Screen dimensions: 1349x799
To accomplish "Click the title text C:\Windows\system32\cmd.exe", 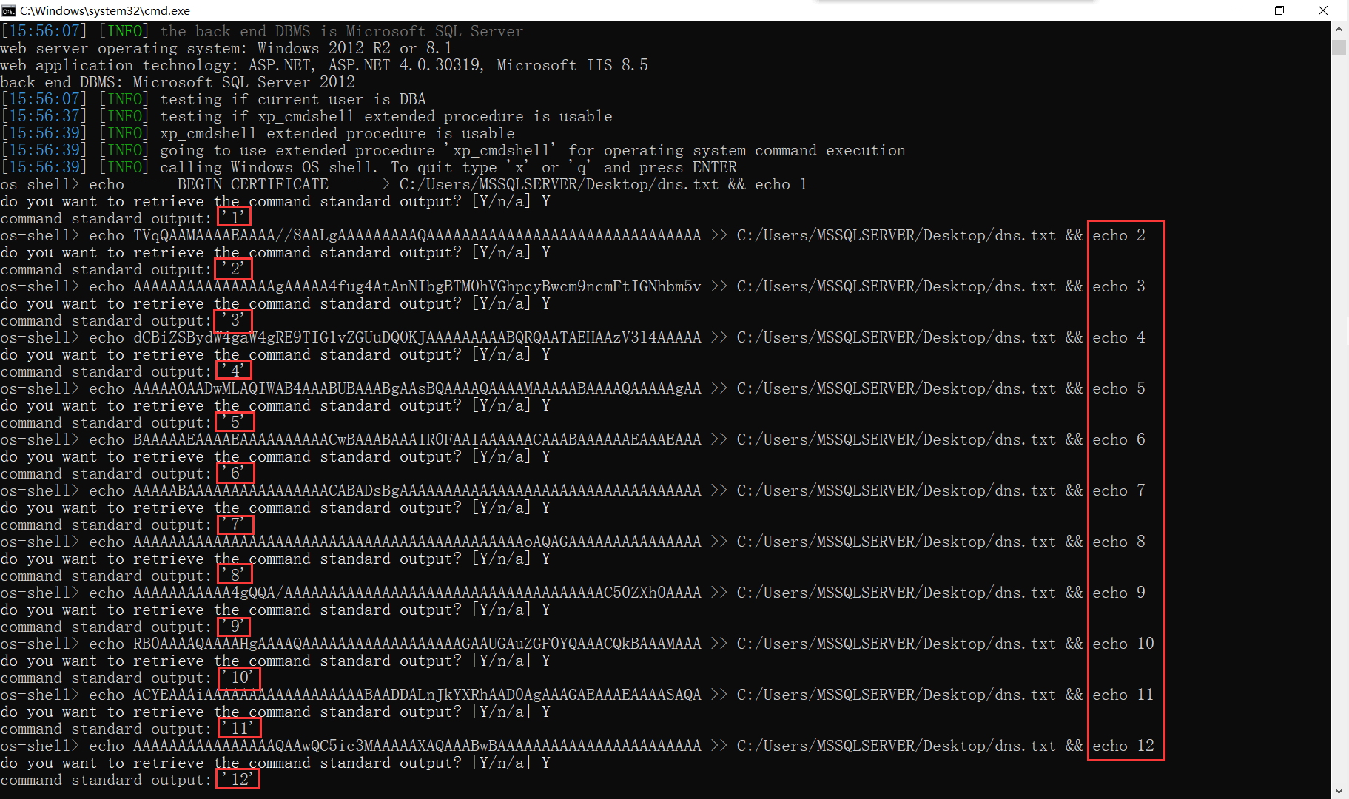I will coord(105,10).
